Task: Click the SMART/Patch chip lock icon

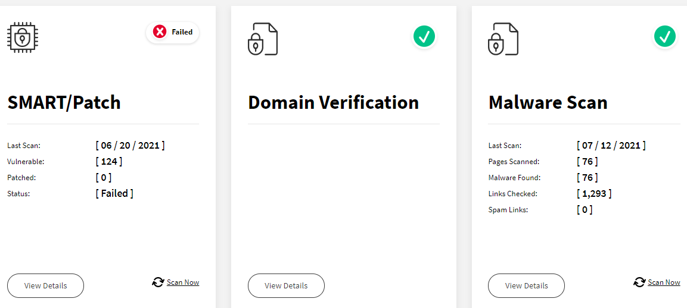Action: coord(24,39)
